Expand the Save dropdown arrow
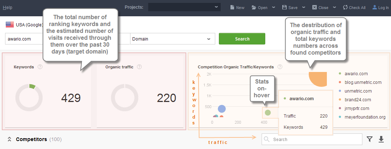The height and width of the screenshot is (149, 391). click(x=303, y=7)
